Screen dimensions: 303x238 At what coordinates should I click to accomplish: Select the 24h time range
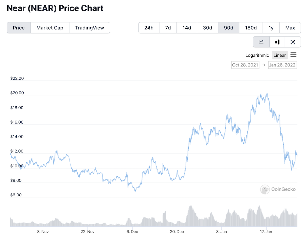[x=149, y=28]
